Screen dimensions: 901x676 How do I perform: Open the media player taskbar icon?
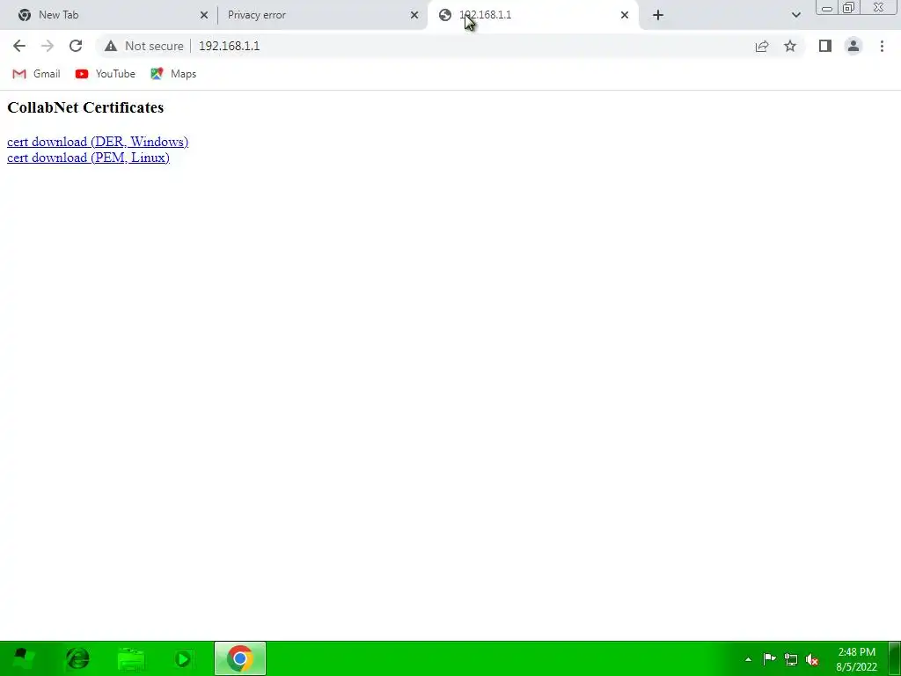click(x=183, y=658)
